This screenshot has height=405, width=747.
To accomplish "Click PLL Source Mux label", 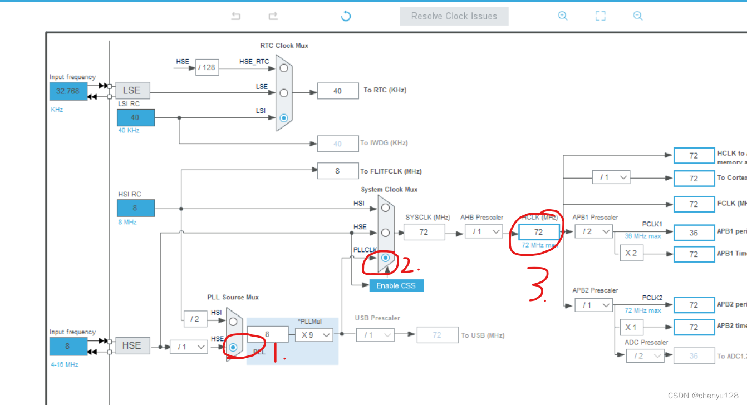I will tap(233, 297).
